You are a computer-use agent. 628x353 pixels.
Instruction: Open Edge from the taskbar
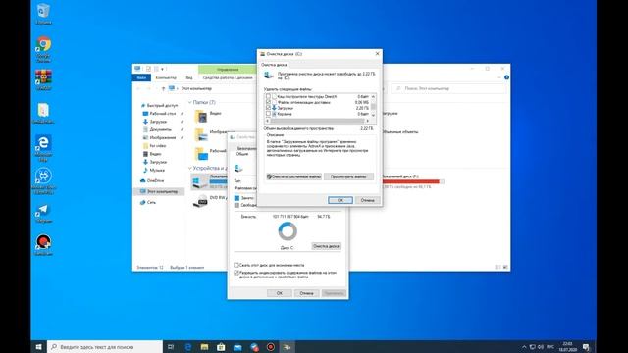(188, 346)
